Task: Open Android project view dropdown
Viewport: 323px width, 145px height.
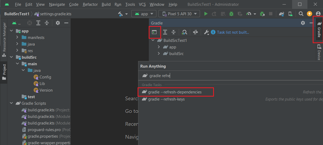Action: 16,23
